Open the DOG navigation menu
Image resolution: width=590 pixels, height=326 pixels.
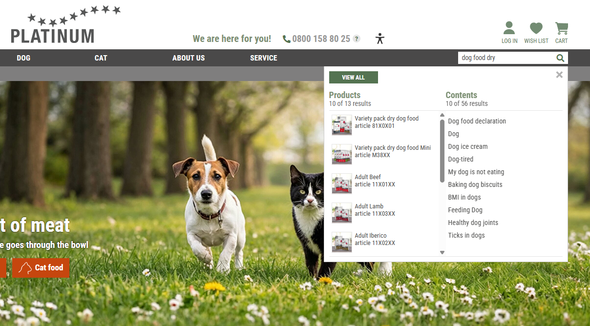(23, 58)
